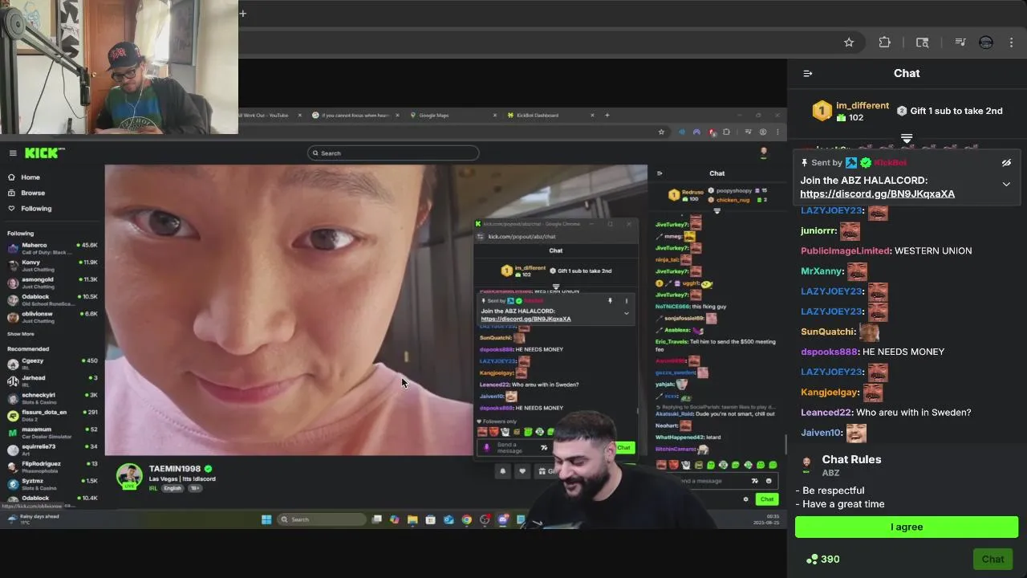
Task: Select the English language tag
Action: [x=173, y=488]
